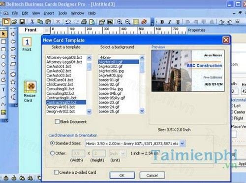Image resolution: width=246 pixels, height=183 pixels.
Task: Close the New Card Template dialog
Action: 226,40
